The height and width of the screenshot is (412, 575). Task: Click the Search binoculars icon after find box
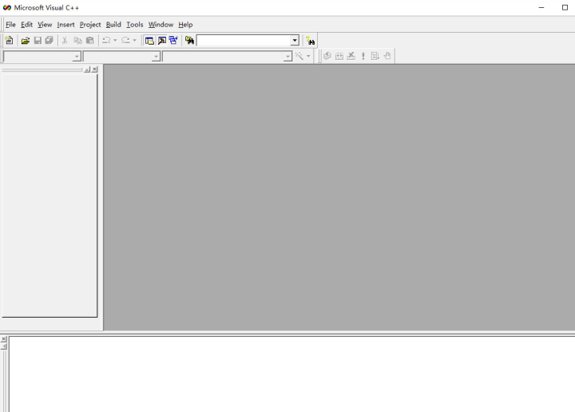coord(310,41)
